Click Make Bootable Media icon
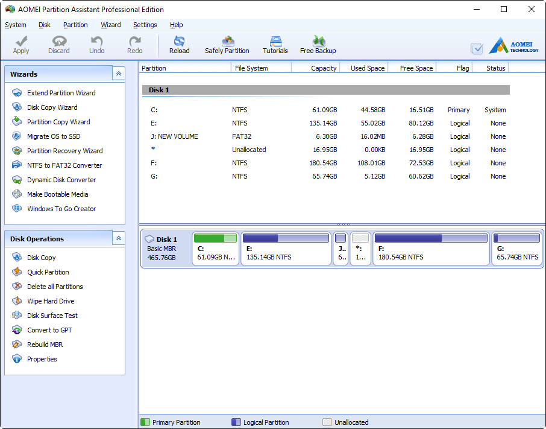 pos(17,194)
